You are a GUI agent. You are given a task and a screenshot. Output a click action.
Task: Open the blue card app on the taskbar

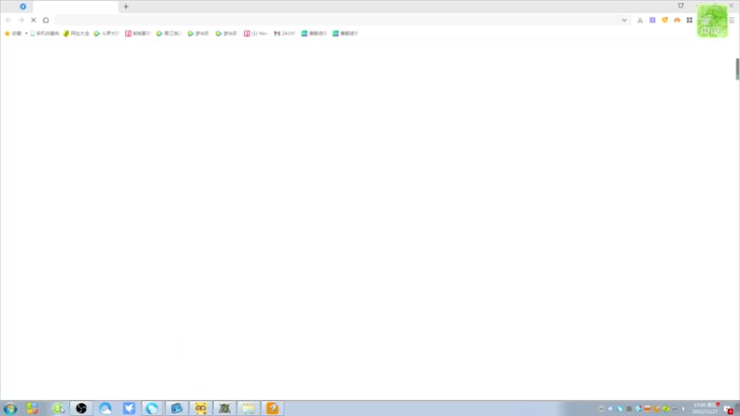click(x=177, y=409)
